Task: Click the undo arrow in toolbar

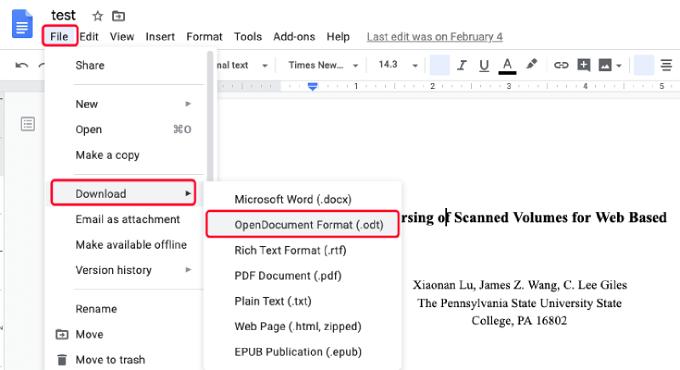Action: (22, 64)
